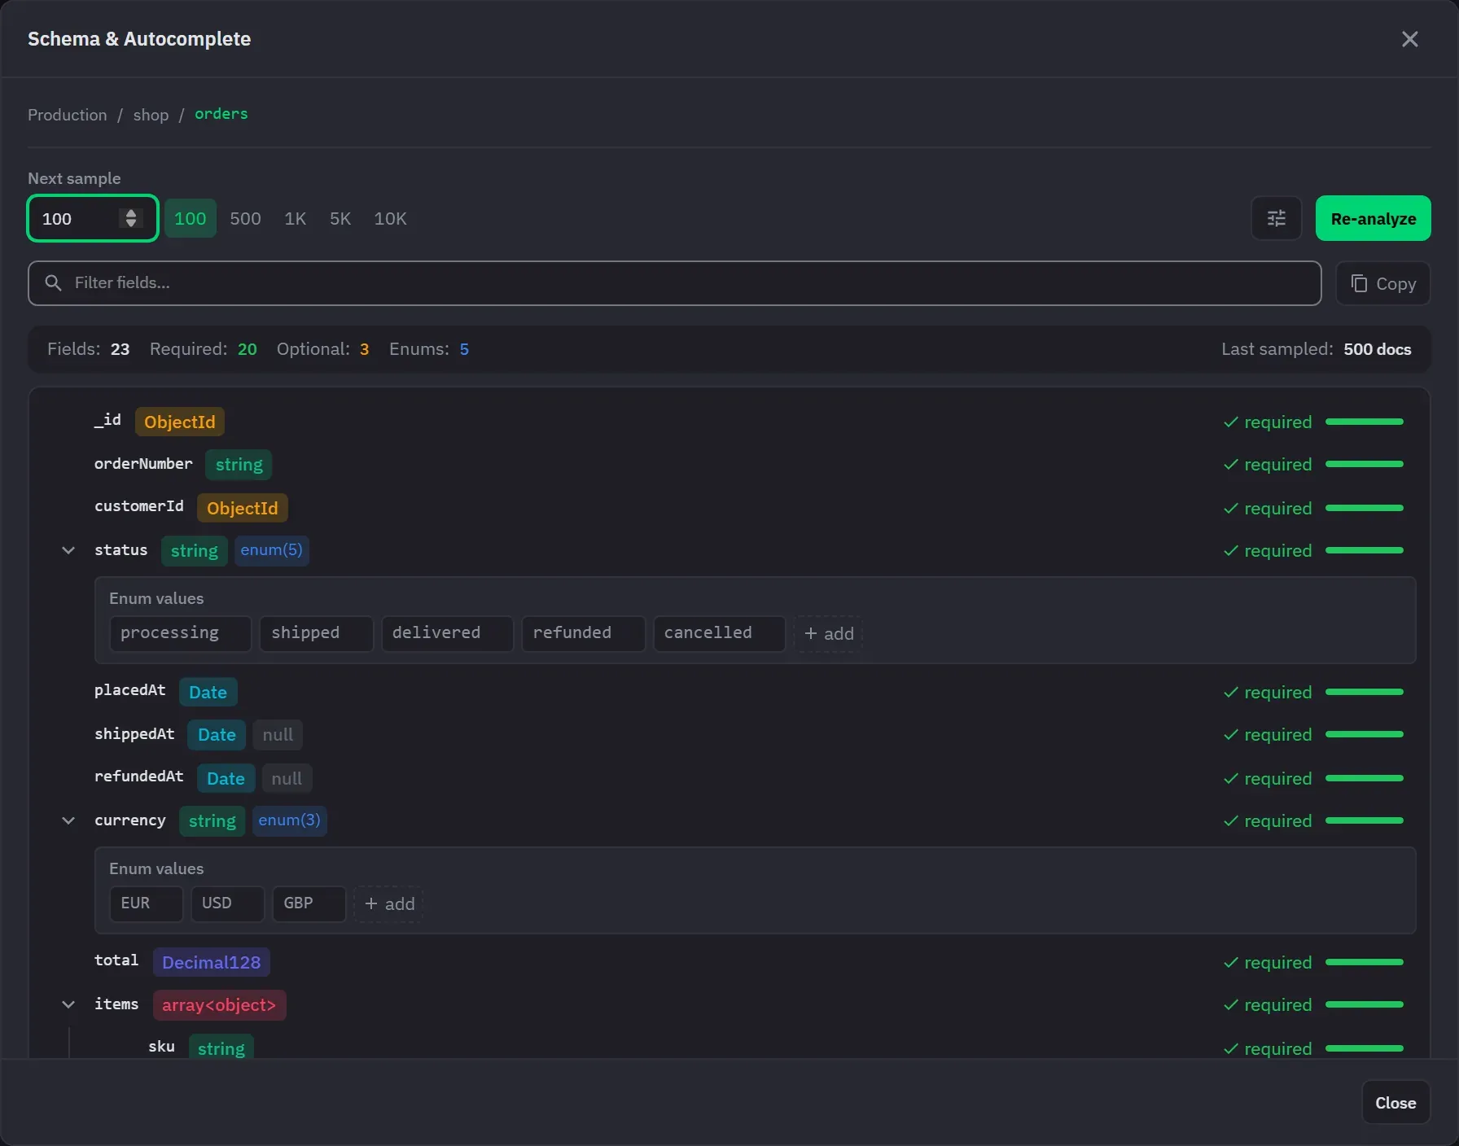The width and height of the screenshot is (1459, 1146).
Task: Focus the Filter fields search box
Action: point(674,283)
